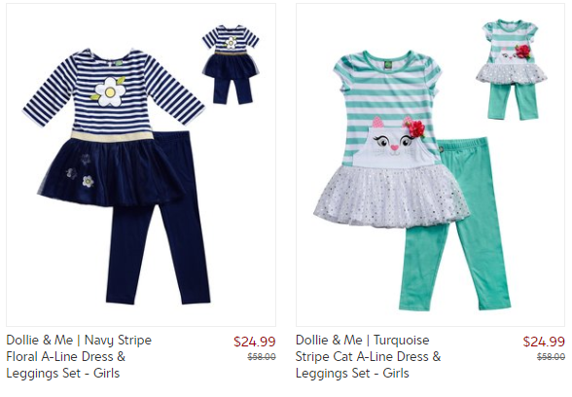This screenshot has width=572, height=397.
Task: Click 'Dollie & Me' brand text on navy listing
Action: tap(39, 341)
